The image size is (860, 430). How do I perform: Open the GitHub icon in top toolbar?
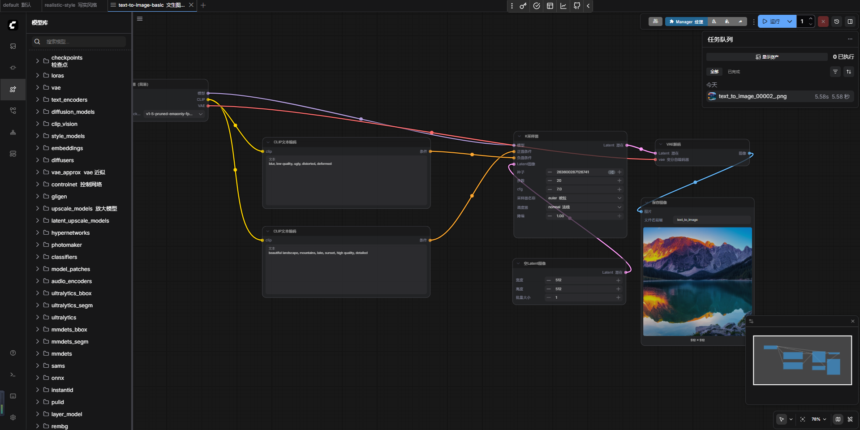[x=577, y=6]
